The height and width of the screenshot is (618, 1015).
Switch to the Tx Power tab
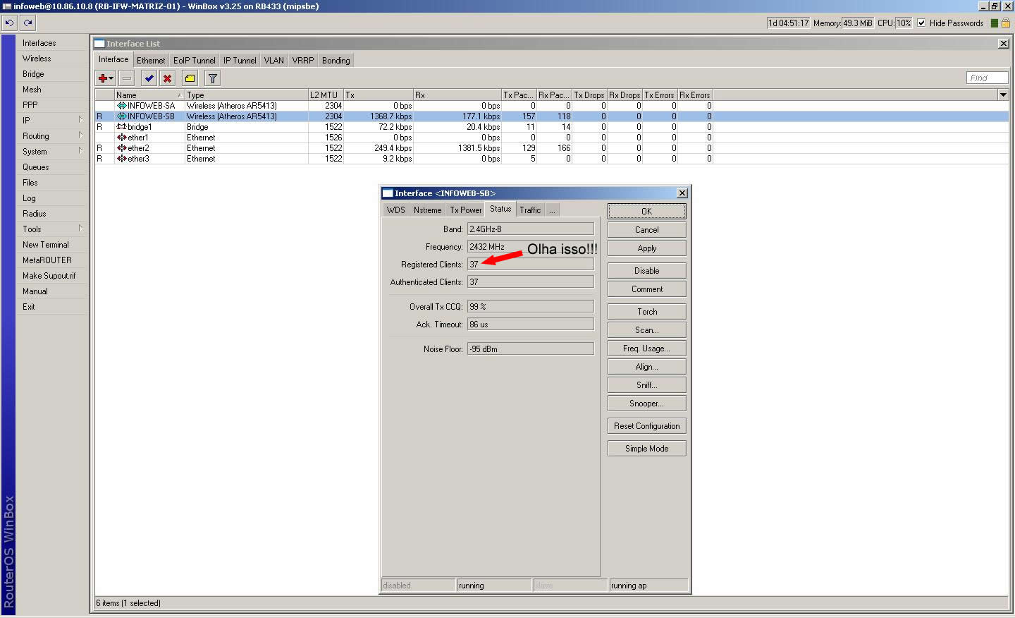click(x=465, y=210)
